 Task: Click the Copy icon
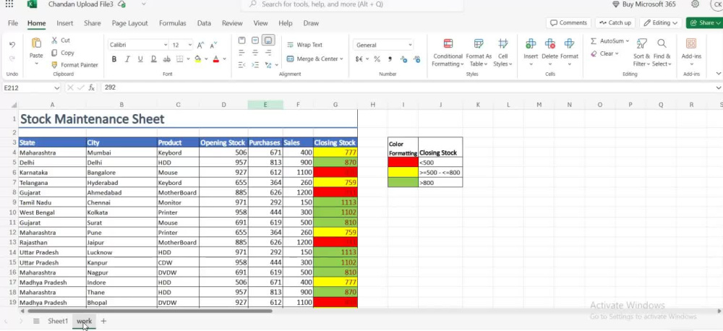click(54, 53)
